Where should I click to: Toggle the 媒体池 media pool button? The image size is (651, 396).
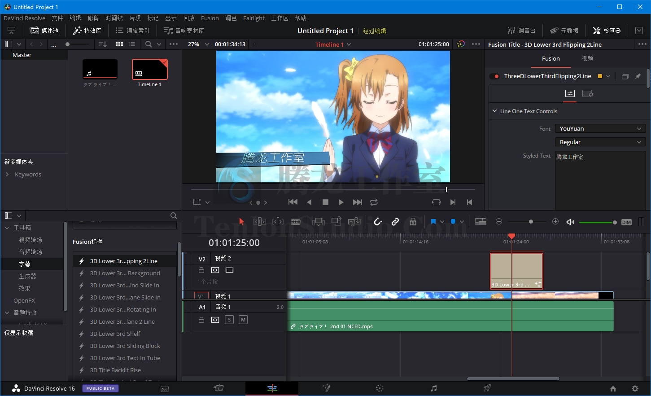click(44, 31)
